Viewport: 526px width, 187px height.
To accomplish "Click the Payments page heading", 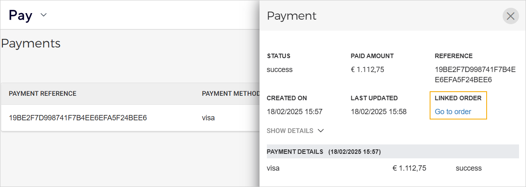I will 31,43.
